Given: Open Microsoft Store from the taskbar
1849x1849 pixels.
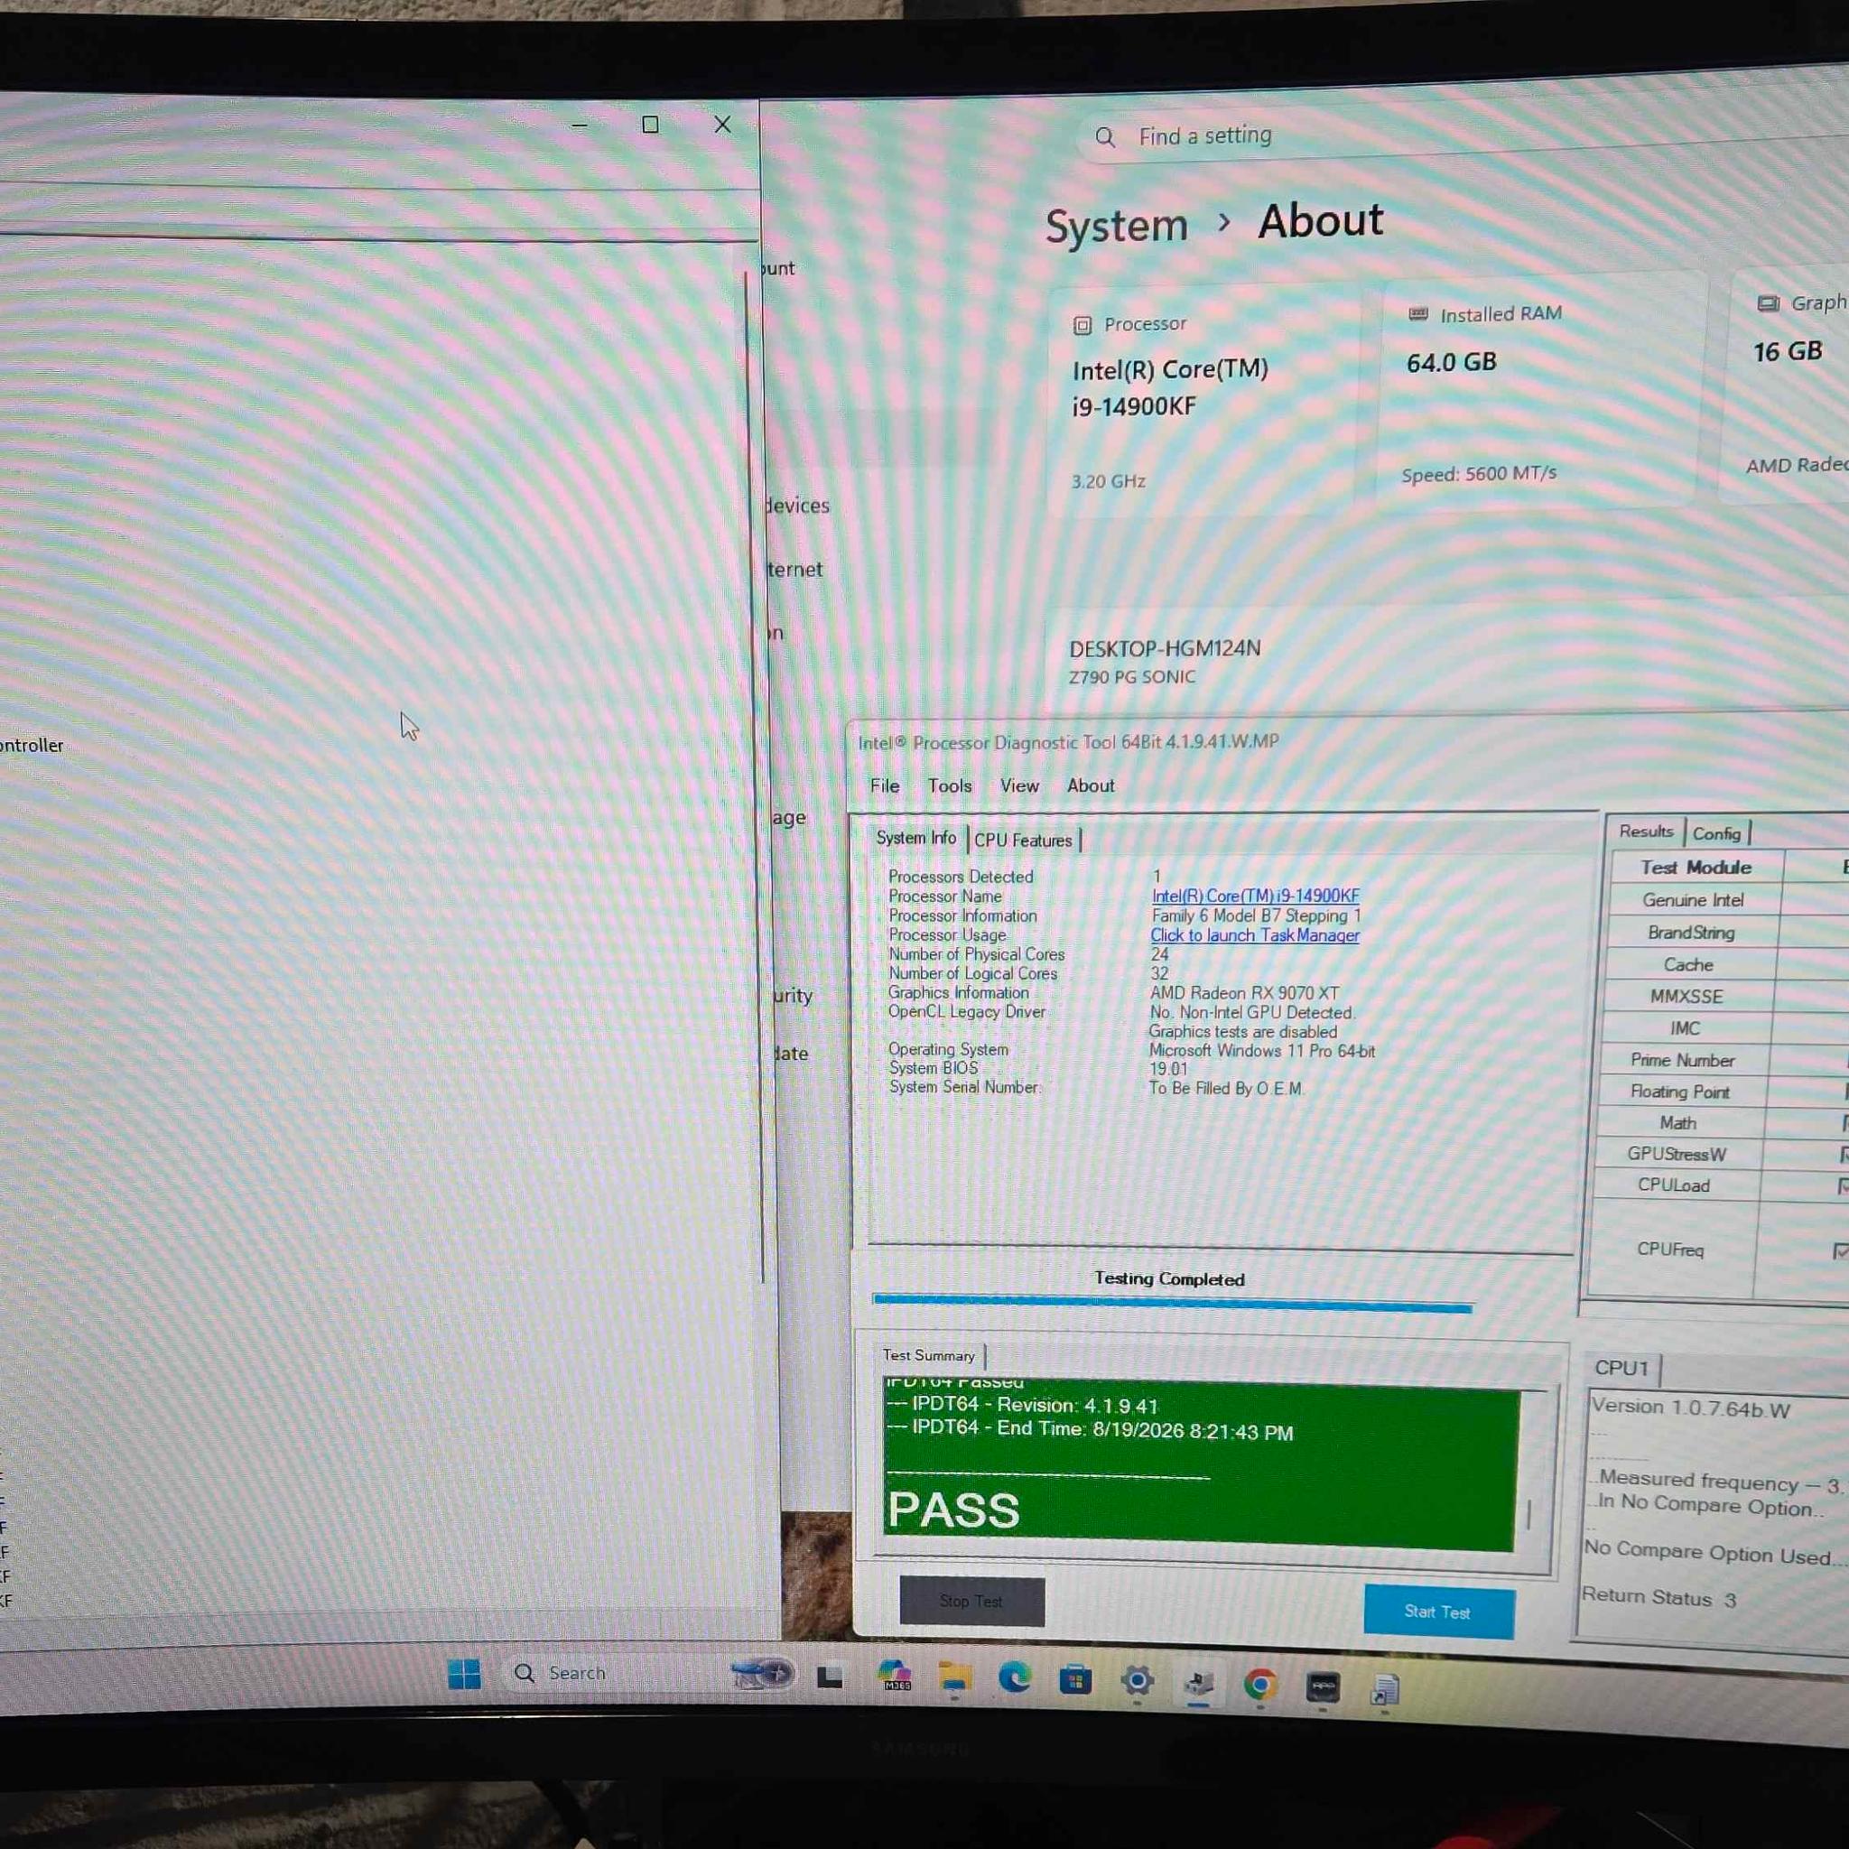Looking at the screenshot, I should (x=1075, y=1680).
